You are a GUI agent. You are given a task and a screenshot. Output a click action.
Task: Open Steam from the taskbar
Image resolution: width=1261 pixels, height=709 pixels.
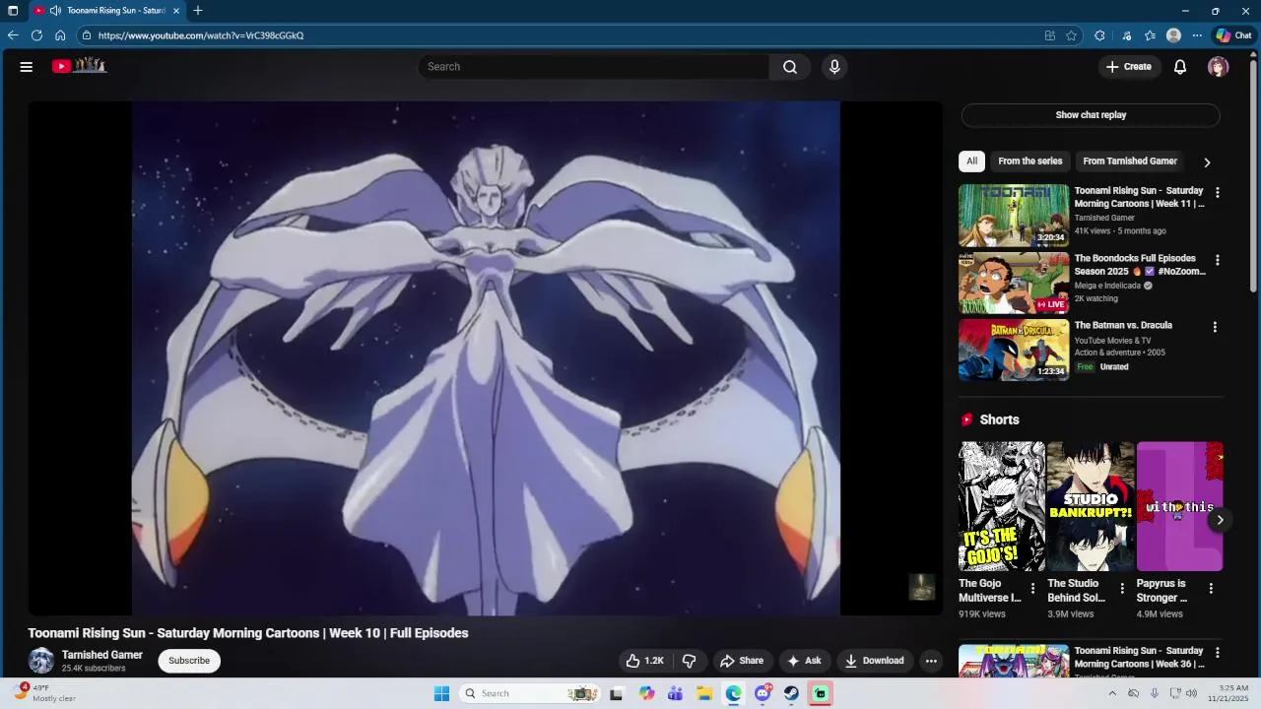tap(792, 693)
